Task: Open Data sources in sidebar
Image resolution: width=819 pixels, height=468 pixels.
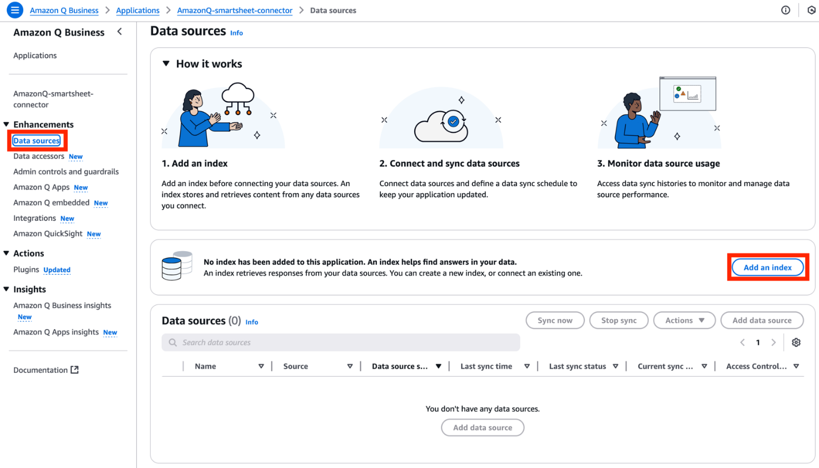Action: 37,141
